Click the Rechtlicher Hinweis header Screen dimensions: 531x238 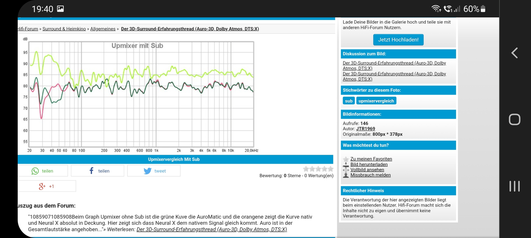(x=398, y=191)
